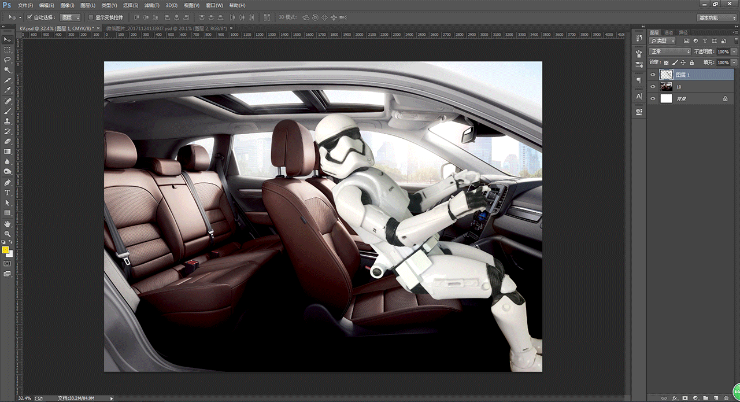Open the 文件(F) menu

(x=26, y=5)
